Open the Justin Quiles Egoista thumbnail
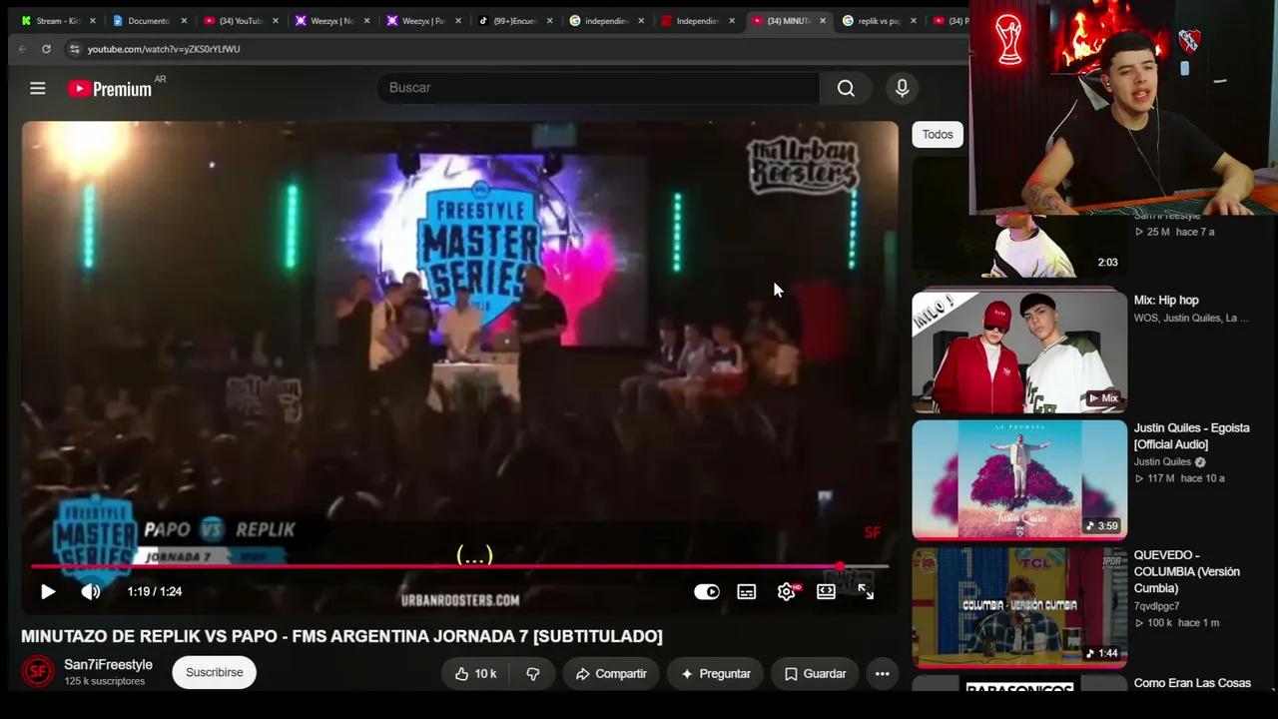 click(1019, 480)
